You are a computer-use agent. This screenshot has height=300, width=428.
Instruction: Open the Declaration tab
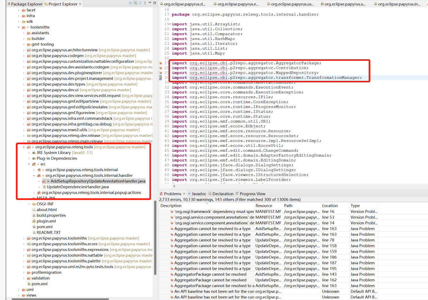221,194
